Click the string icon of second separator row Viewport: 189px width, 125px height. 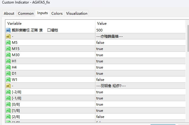(x=8, y=86)
